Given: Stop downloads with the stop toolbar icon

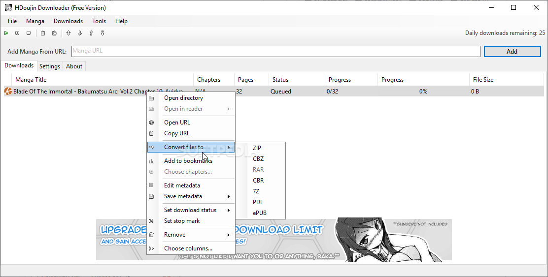Looking at the screenshot, I should pos(29,33).
